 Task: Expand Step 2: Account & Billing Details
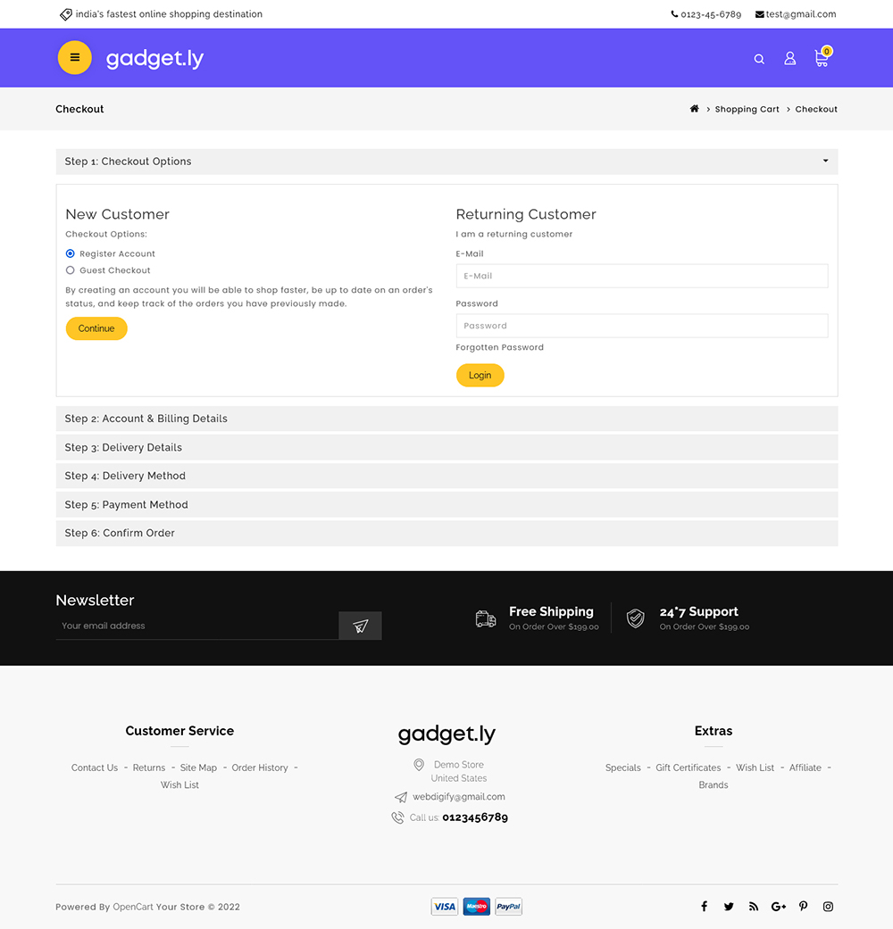(x=446, y=419)
